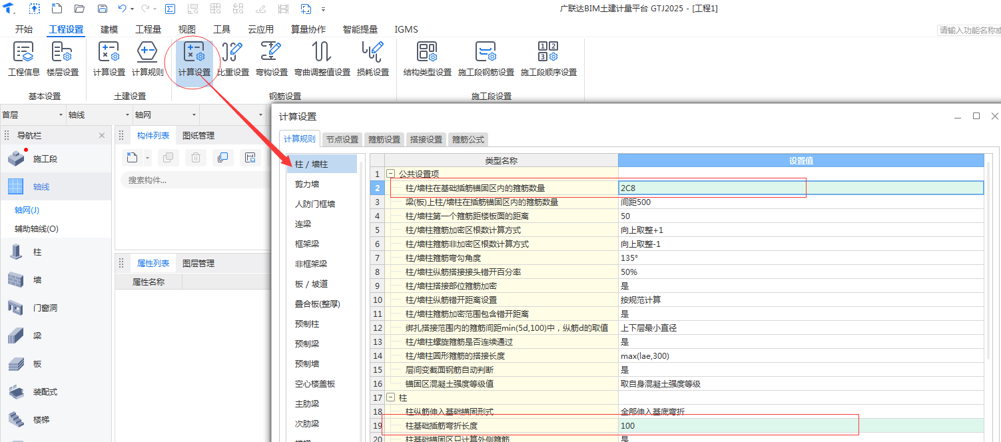Open dropdown arrow next to undo

[x=133, y=9]
